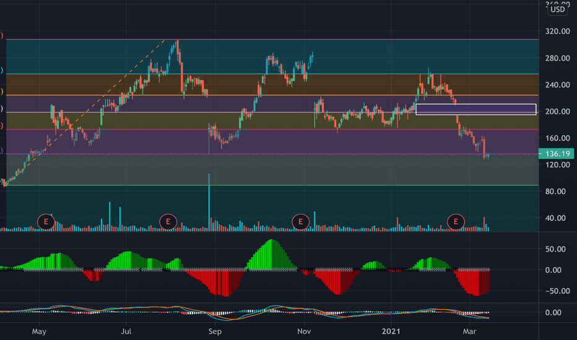Click the tallest volume bar near September
577x340 pixels.
point(209,202)
